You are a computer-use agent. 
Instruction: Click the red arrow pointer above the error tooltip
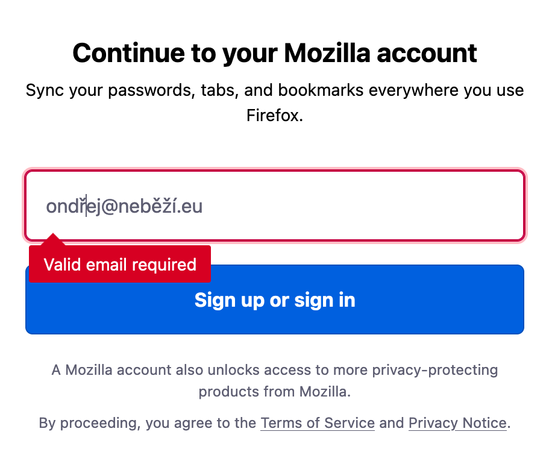point(54,240)
